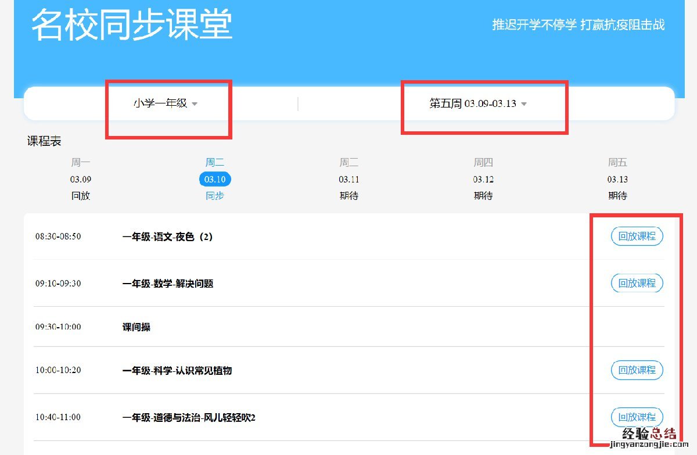697x455 pixels.
Task: Click the 一年级-语文-夜色(2) course title
Action: pyautogui.click(x=167, y=237)
